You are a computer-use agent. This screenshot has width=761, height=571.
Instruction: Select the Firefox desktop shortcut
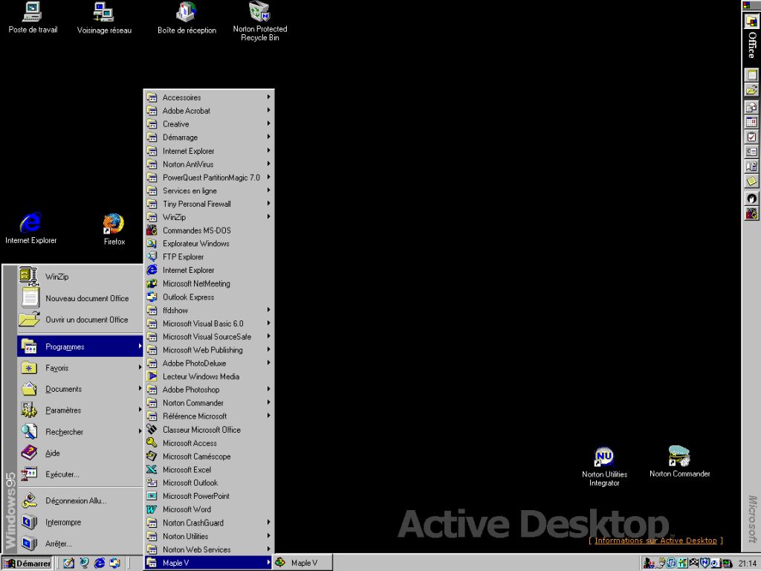114,229
